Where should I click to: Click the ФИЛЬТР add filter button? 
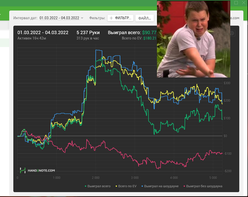click(120, 18)
